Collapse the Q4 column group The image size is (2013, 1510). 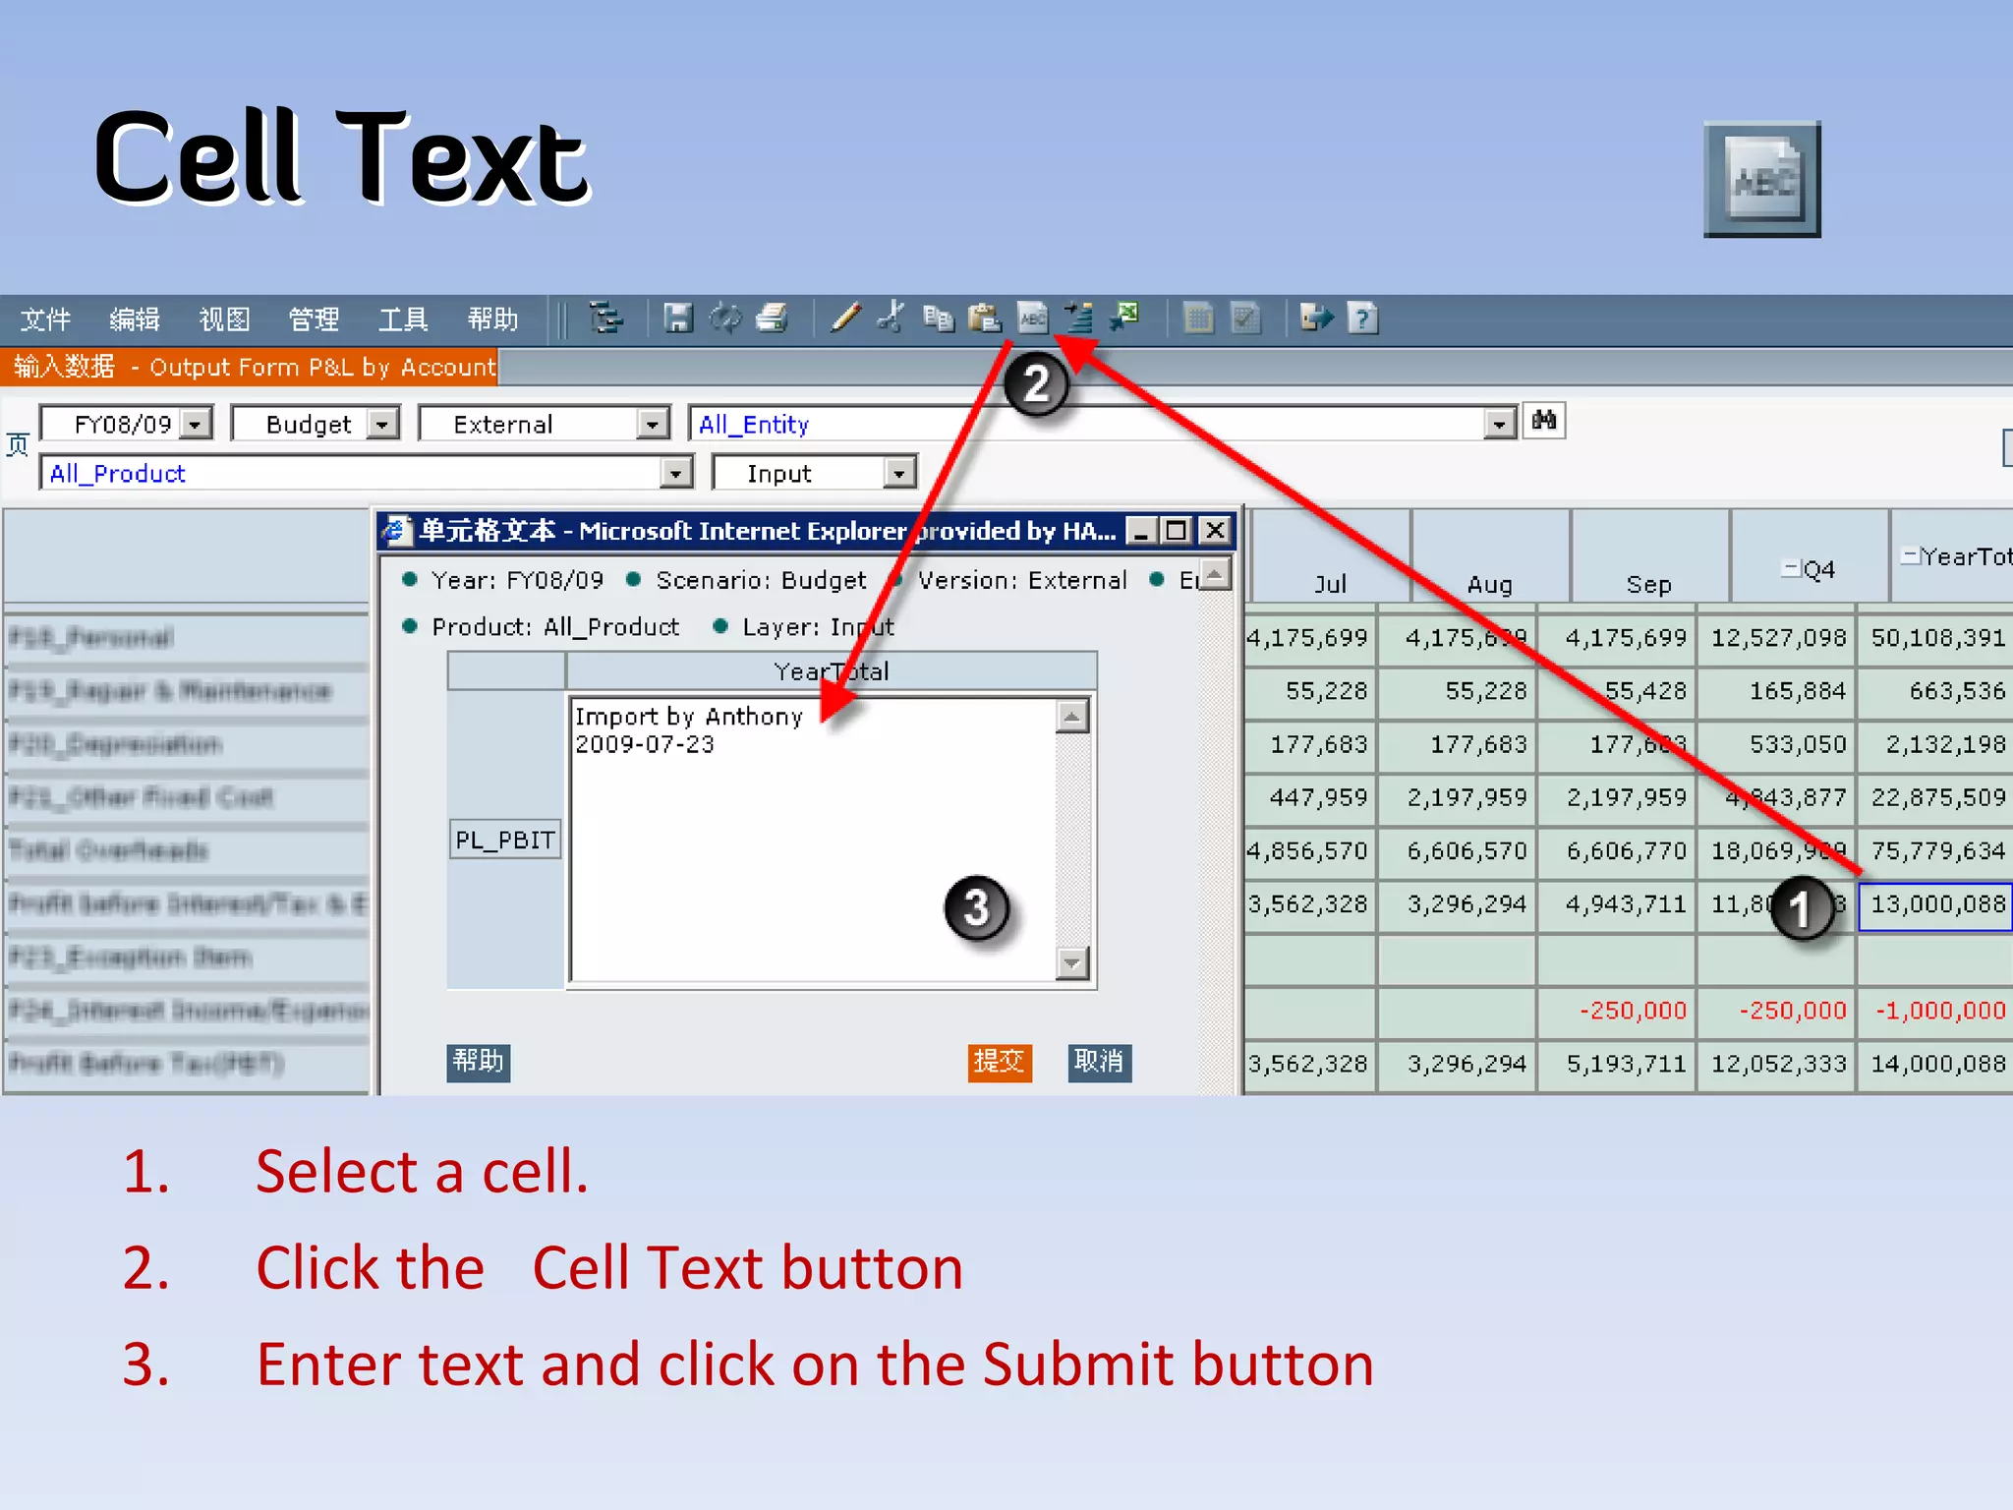point(1790,567)
